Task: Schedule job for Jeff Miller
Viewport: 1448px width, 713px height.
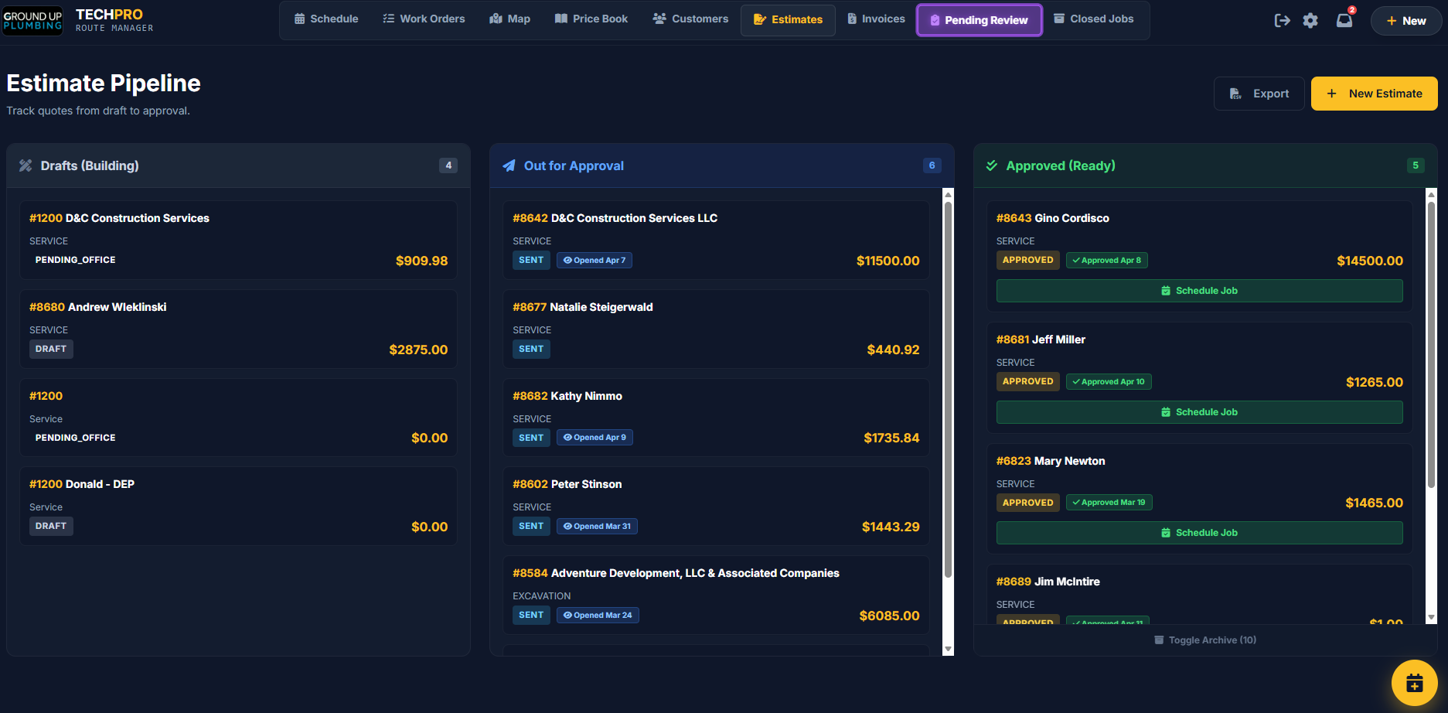Action: point(1199,412)
